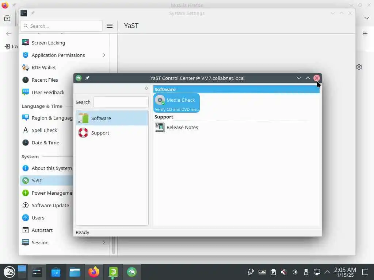Expand hidden system tray icons
Screen dimensions: 374x280
click(327, 272)
